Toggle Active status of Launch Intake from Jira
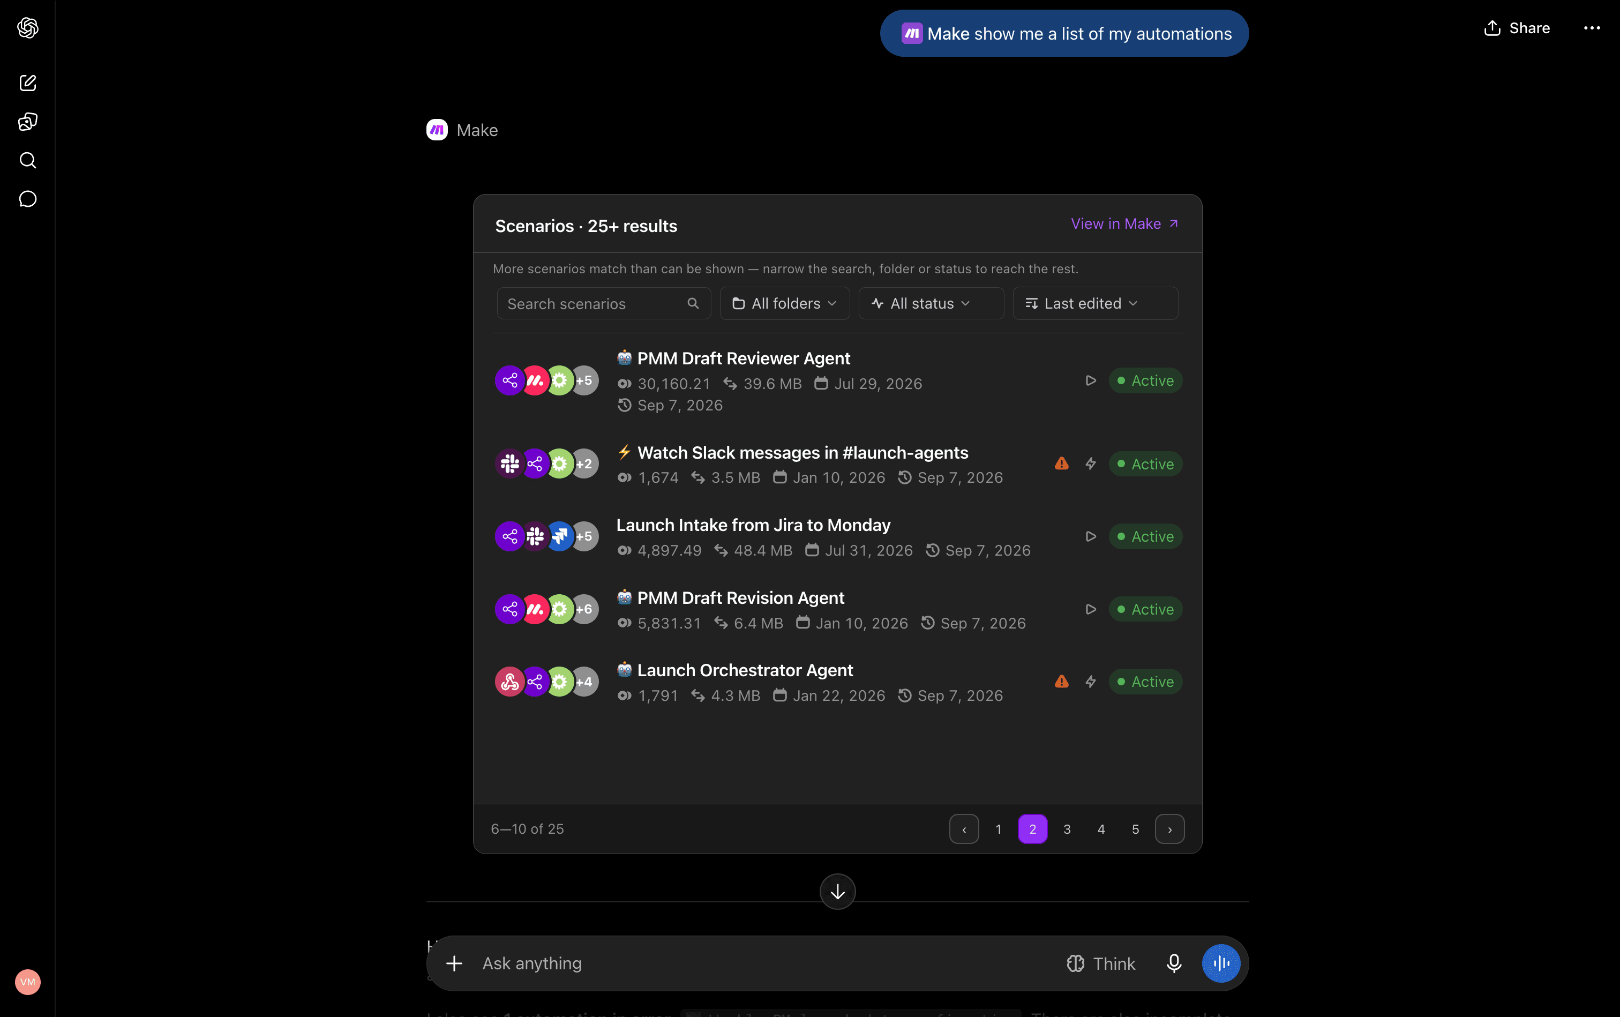1620x1017 pixels. (1145, 536)
